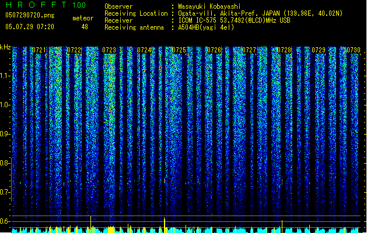Click the kHz axis unit label
Screen dimensions: 367x233
(5, 47)
